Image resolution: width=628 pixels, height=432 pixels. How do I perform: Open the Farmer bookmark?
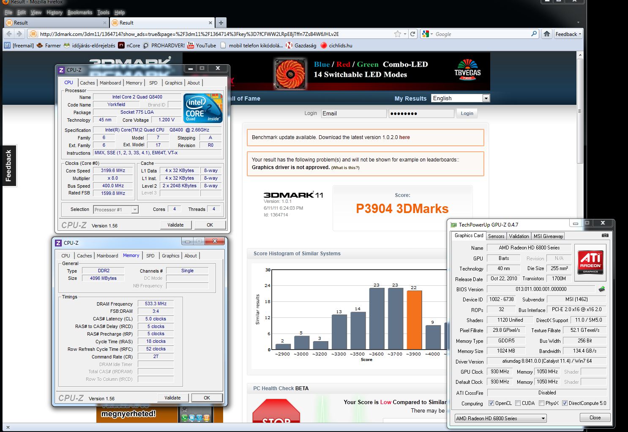[49, 45]
